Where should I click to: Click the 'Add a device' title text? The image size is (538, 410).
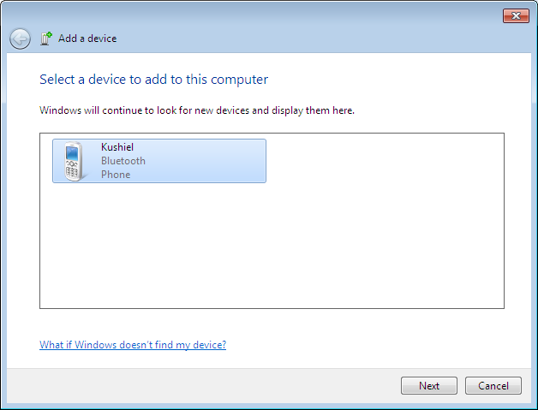87,39
